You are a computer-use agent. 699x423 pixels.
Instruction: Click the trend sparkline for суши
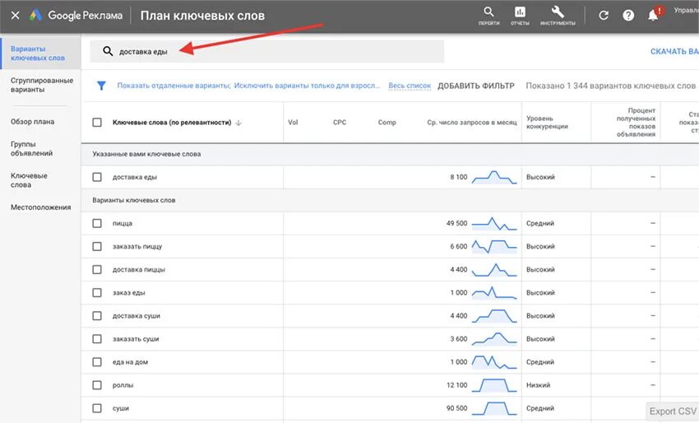point(494,408)
